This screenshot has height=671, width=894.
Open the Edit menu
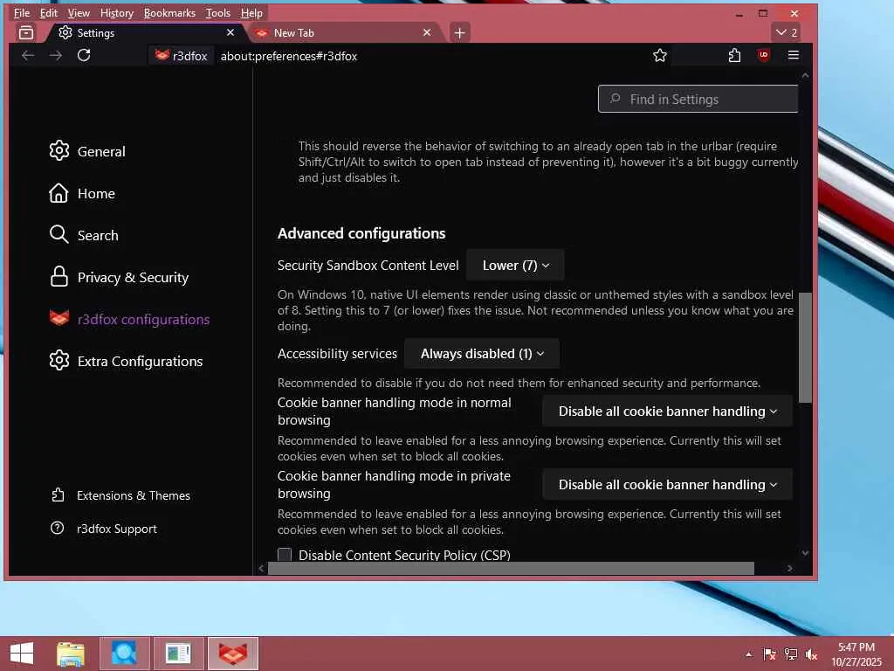point(49,12)
